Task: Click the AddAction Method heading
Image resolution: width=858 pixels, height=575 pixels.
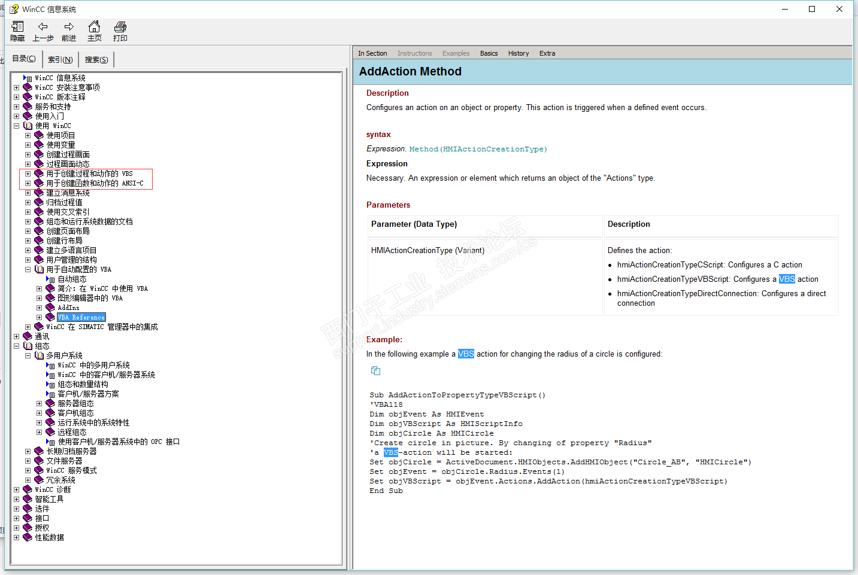Action: pyautogui.click(x=410, y=71)
